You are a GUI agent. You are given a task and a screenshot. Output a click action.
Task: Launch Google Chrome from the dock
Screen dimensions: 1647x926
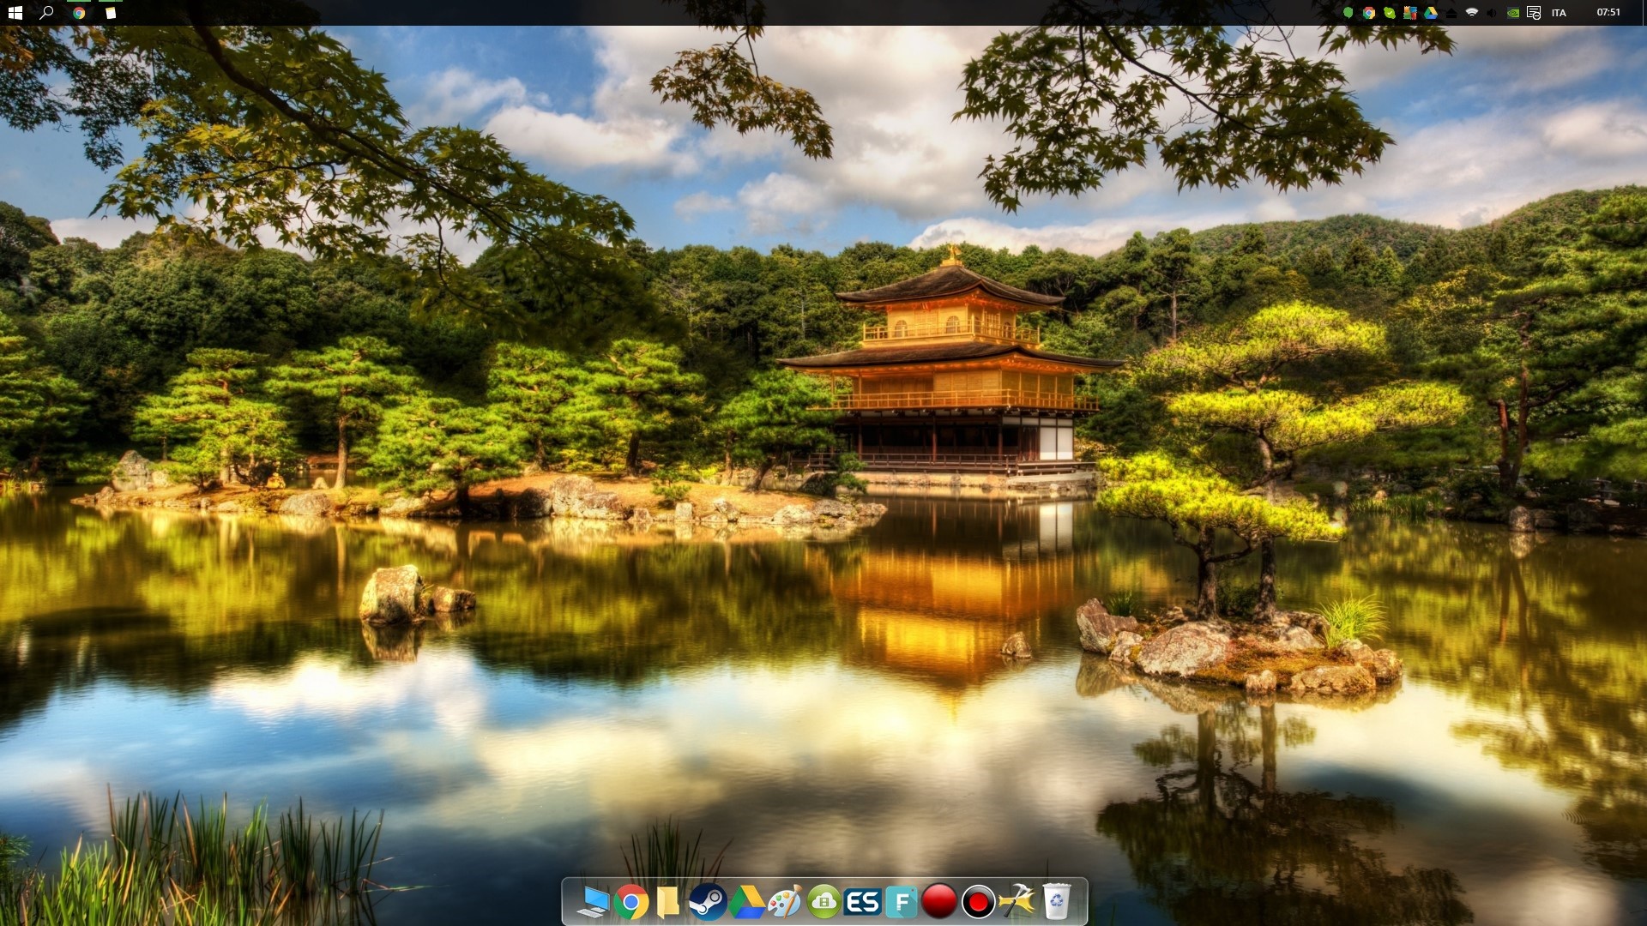click(630, 902)
